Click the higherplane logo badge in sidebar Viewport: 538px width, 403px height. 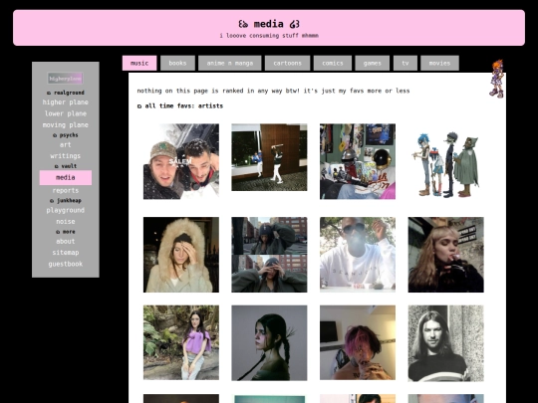pyautogui.click(x=65, y=79)
